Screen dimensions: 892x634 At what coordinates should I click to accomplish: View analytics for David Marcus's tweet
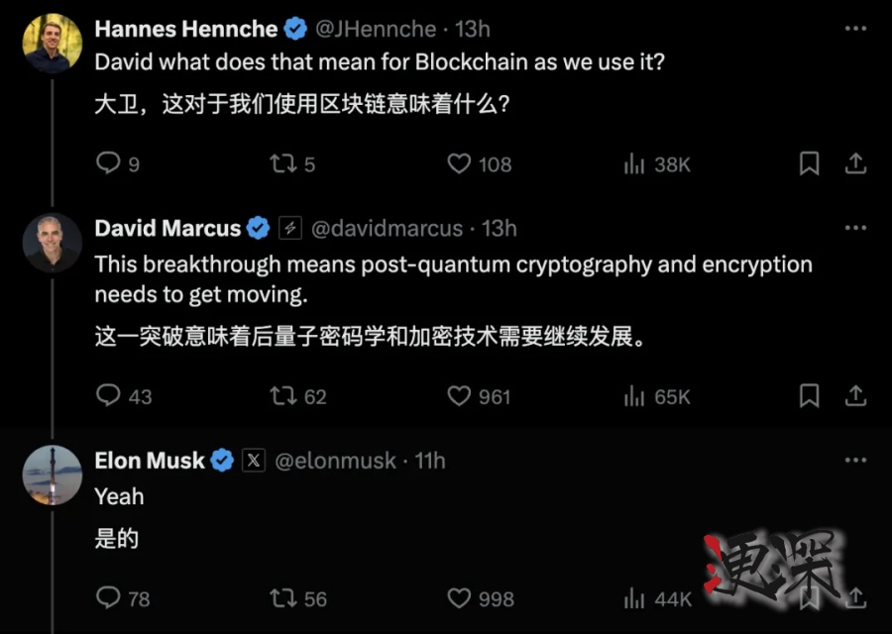click(x=635, y=396)
